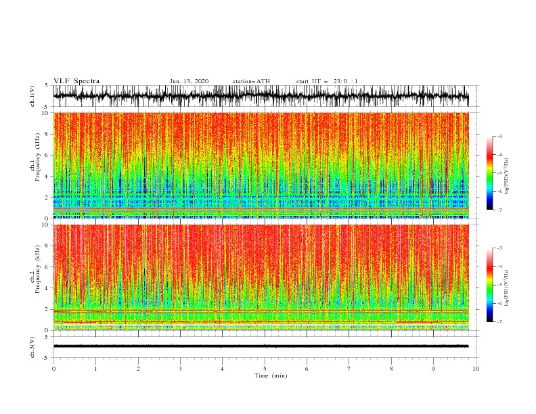The height and width of the screenshot is (414, 536).
Task: Click the 'ch.1(V)' axis label
Action: point(32,96)
